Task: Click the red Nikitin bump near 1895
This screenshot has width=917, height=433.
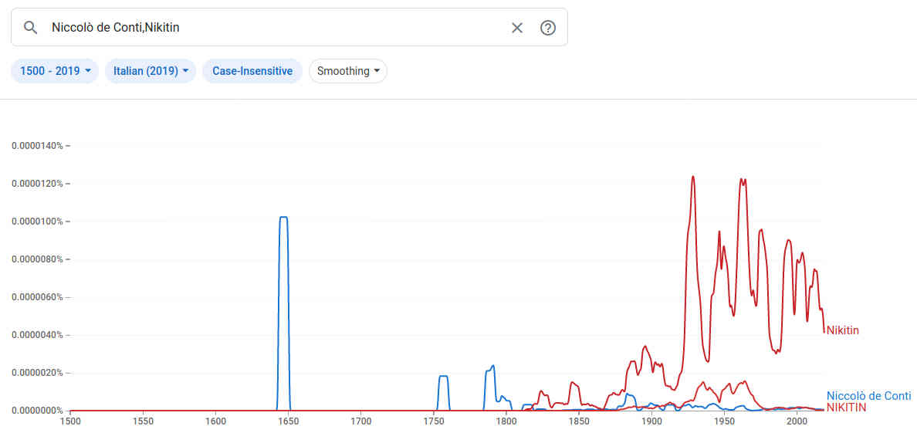Action: pos(645,347)
